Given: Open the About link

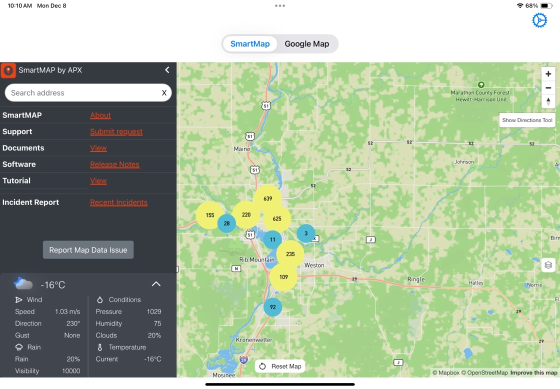Looking at the screenshot, I should (x=100, y=115).
